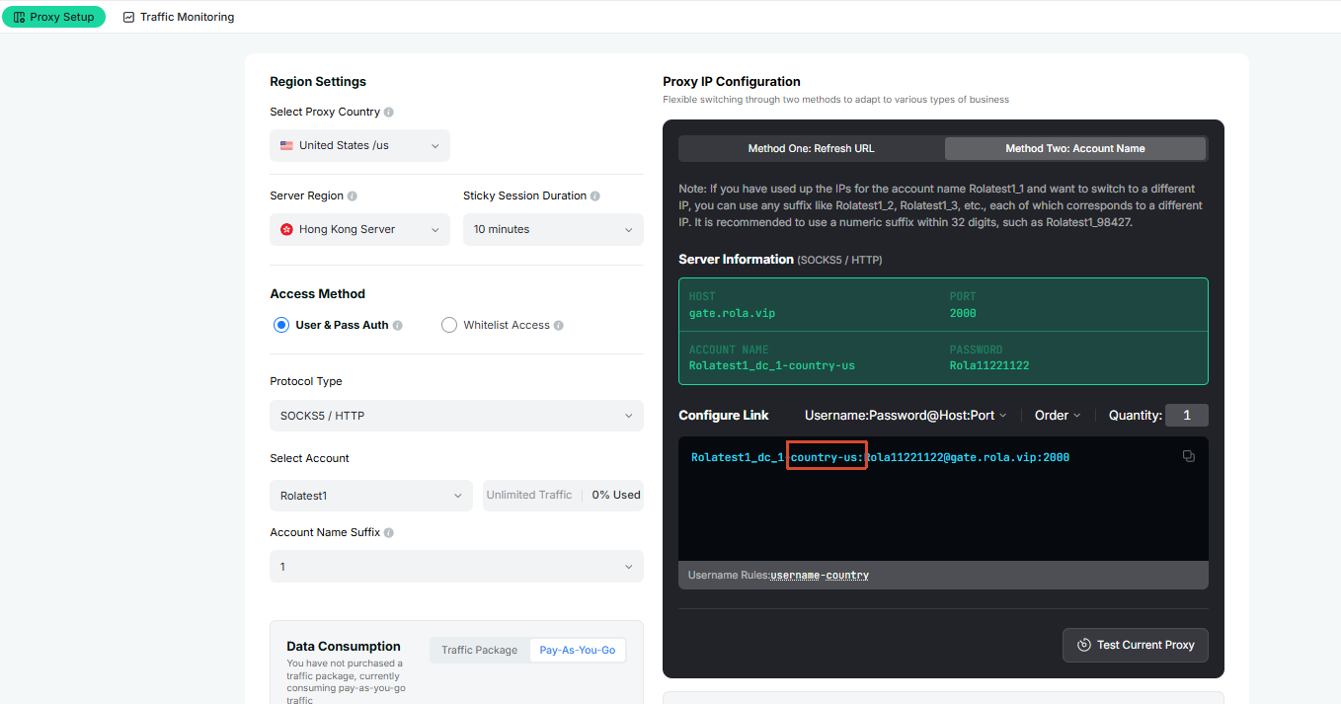Open Sticky Session Duration dropdown
The height and width of the screenshot is (704, 1341).
click(553, 229)
